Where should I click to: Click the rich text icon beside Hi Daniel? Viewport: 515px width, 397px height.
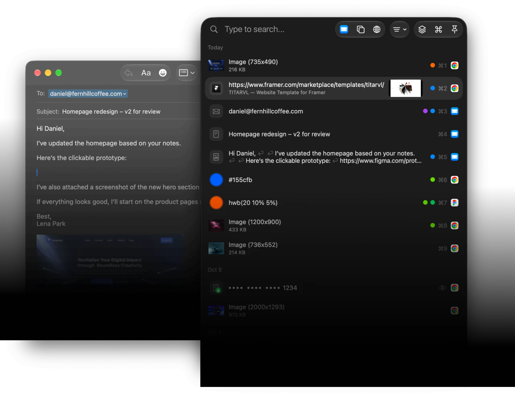(216, 157)
